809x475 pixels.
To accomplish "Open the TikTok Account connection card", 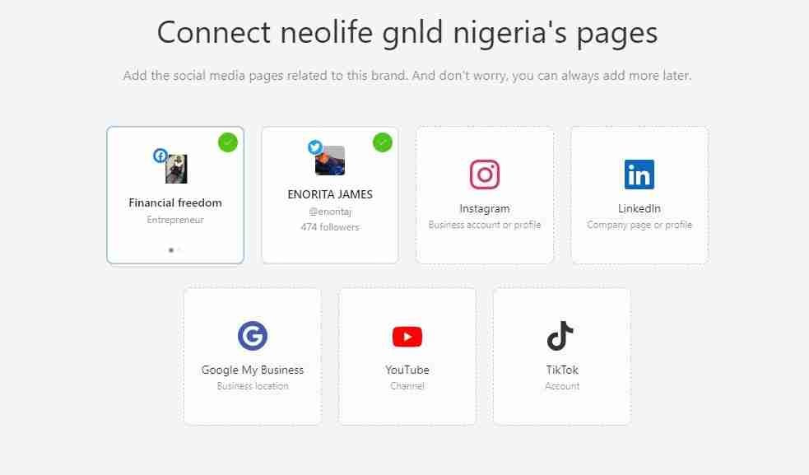I will point(561,356).
